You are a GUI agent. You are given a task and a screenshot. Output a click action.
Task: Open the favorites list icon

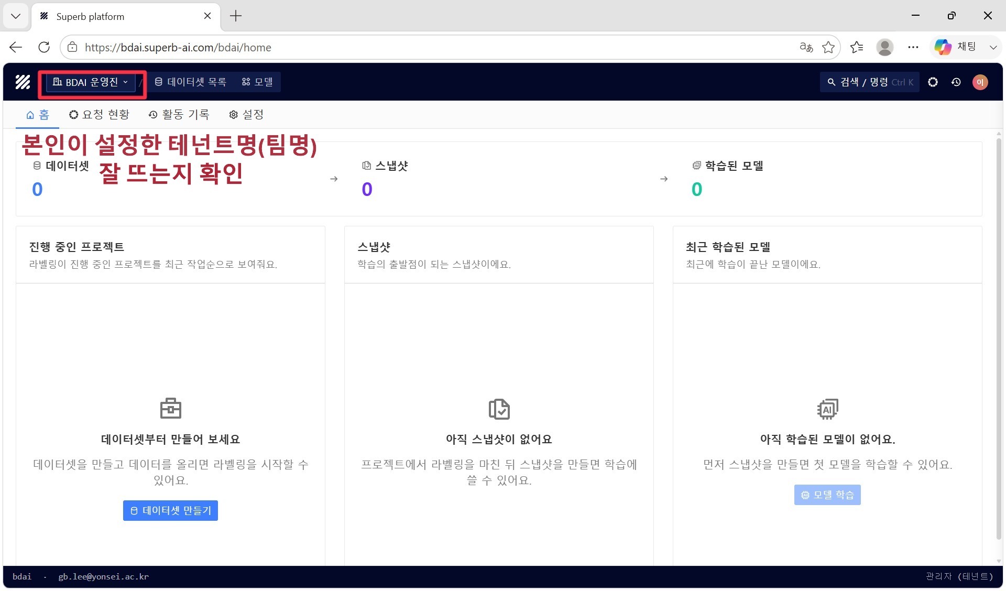click(x=857, y=47)
